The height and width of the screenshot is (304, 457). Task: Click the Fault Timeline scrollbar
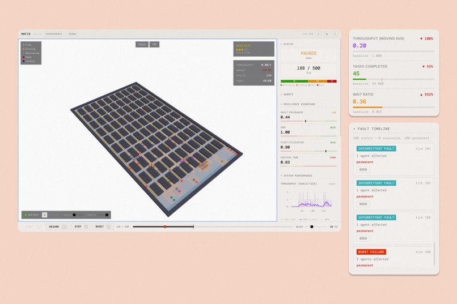point(434,254)
